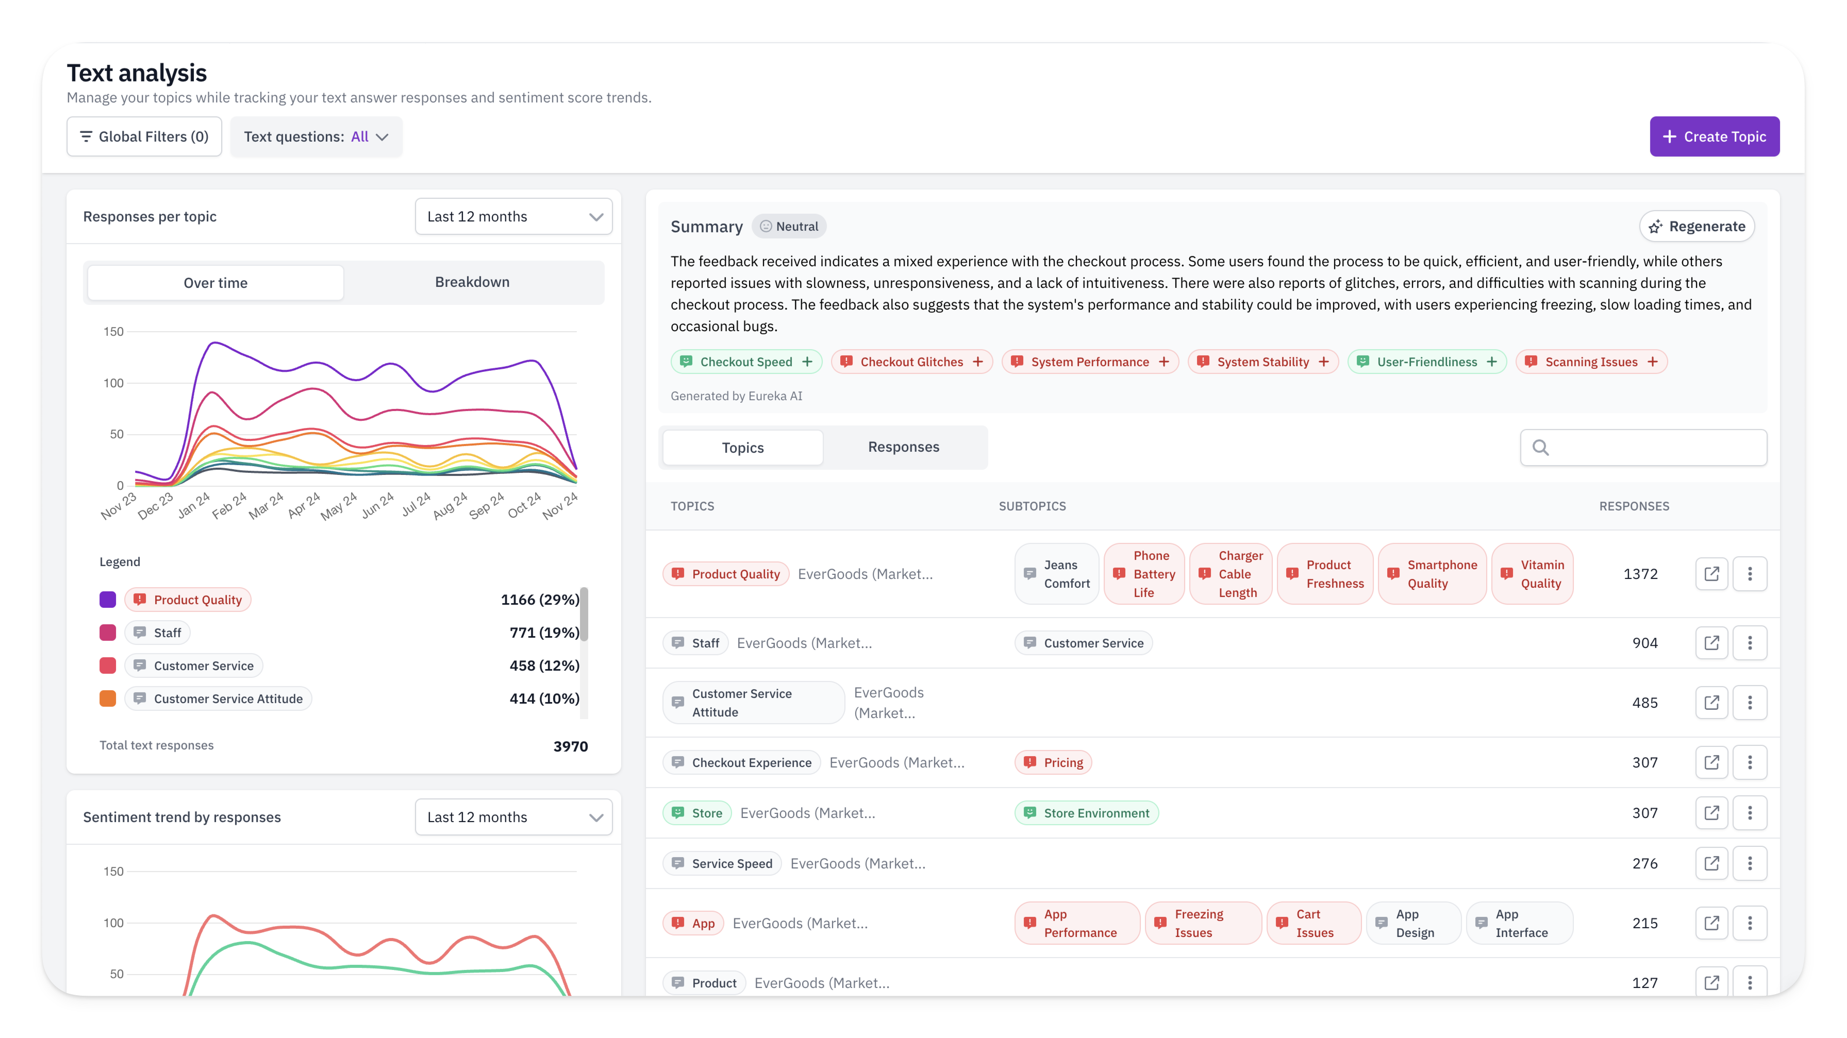Click the Store Environment subtopic chip

(x=1086, y=812)
